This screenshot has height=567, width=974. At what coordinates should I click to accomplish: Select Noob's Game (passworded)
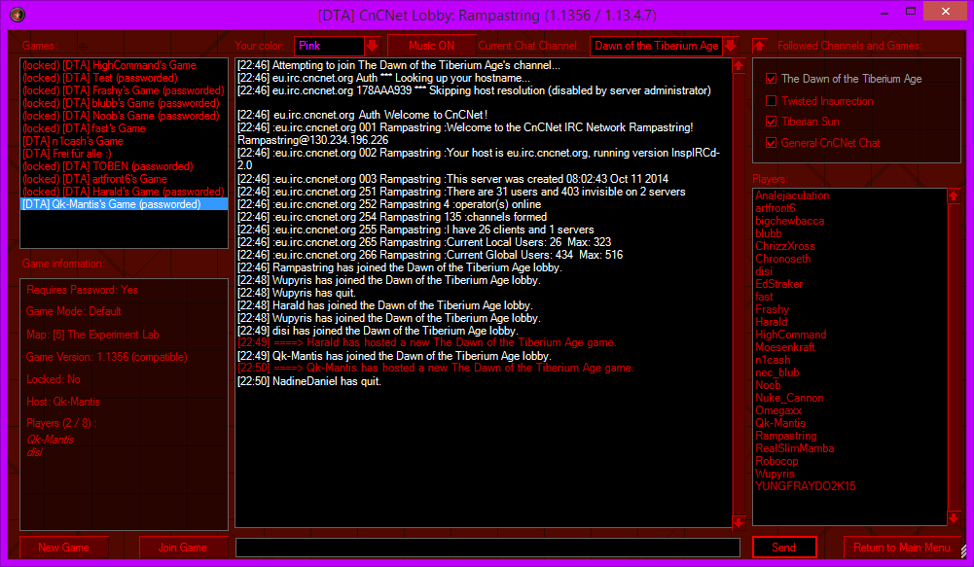pyautogui.click(x=125, y=116)
